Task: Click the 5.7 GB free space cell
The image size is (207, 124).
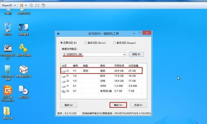Action: (118, 91)
